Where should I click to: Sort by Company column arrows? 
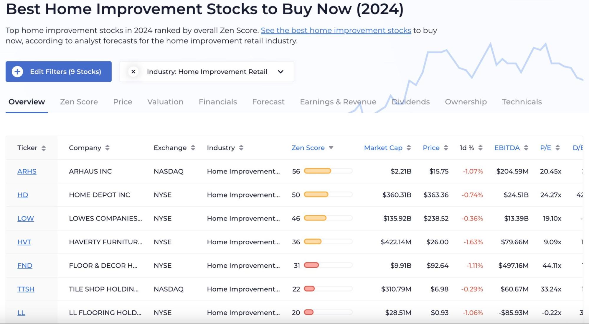click(107, 148)
